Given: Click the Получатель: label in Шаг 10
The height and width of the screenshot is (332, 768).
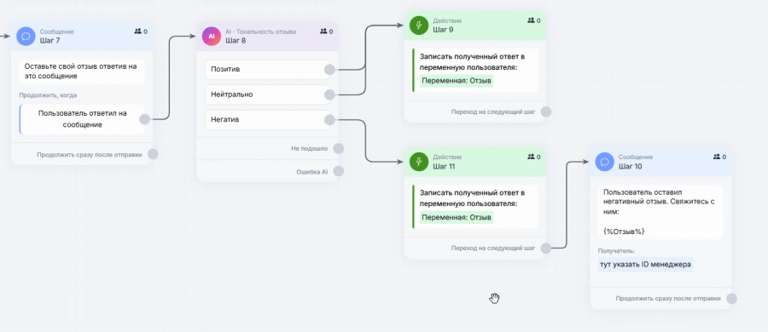Looking at the screenshot, I should (x=616, y=251).
